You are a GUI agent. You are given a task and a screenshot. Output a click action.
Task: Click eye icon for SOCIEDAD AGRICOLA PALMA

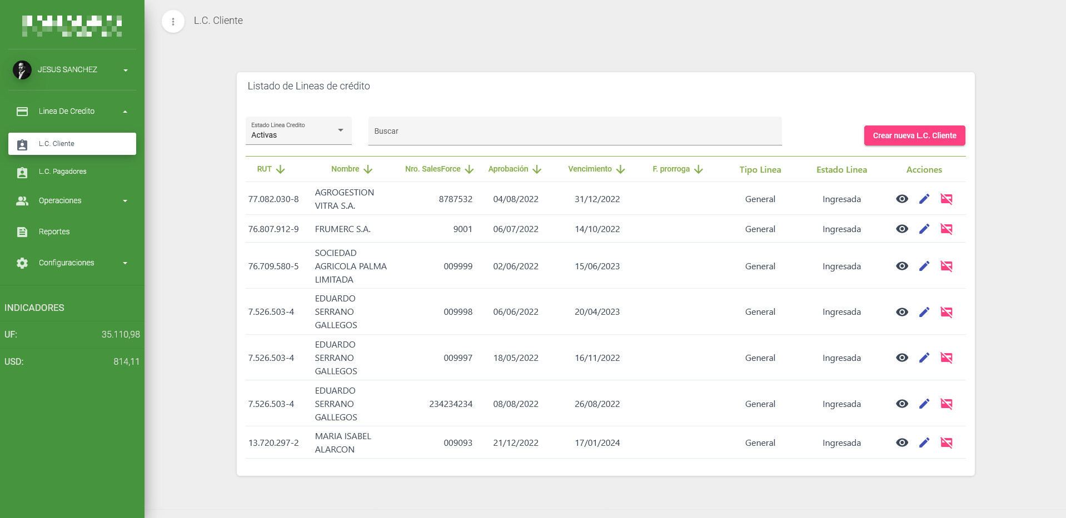(x=901, y=266)
